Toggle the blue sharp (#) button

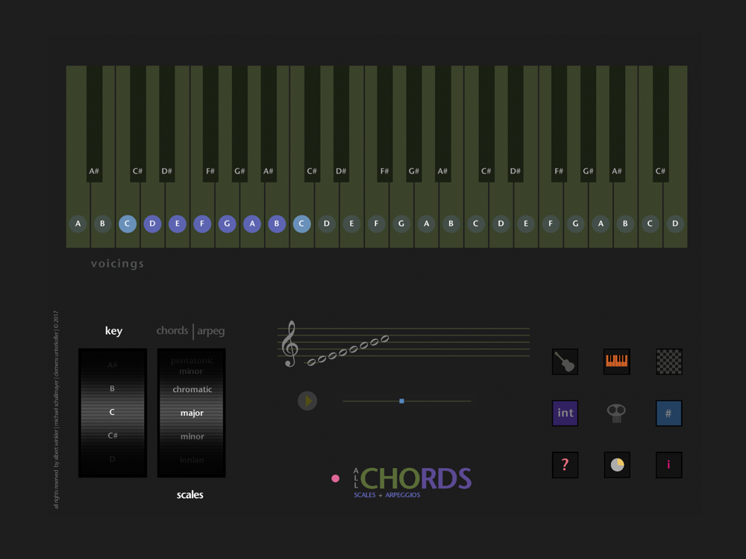[669, 413]
